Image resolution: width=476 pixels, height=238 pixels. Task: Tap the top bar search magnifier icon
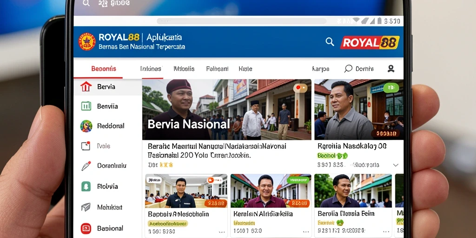(86, 3)
